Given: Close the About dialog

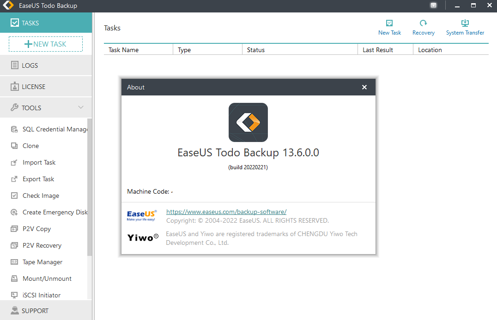Looking at the screenshot, I should point(364,87).
